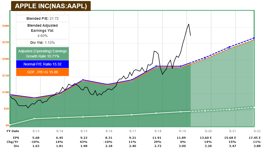Select the 9/14 fiscal year date label
The height and width of the screenshot is (148, 262).
[60, 131]
